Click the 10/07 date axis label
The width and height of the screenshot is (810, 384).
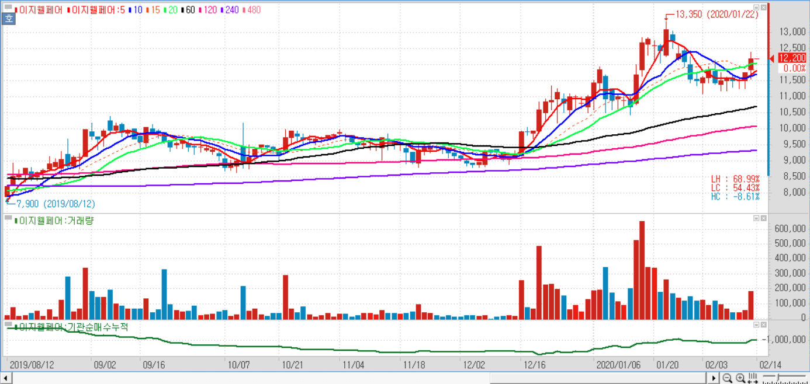[238, 365]
